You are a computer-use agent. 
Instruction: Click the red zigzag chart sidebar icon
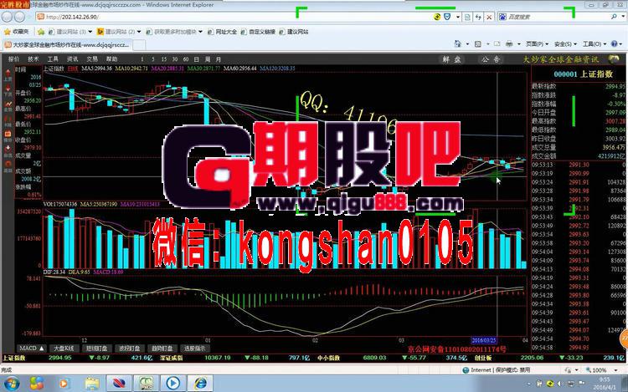click(8, 106)
